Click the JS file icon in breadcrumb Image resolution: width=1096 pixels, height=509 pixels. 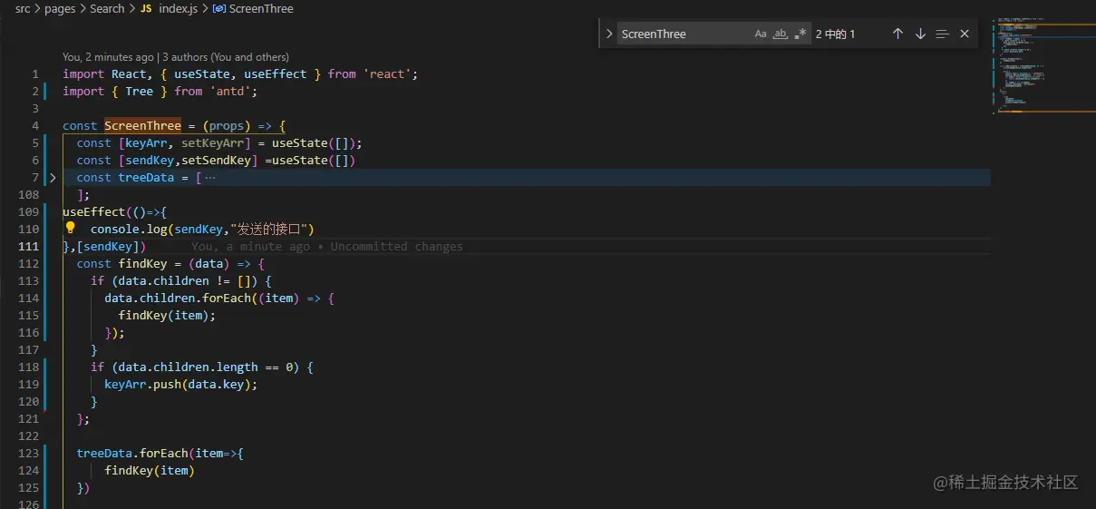click(145, 8)
